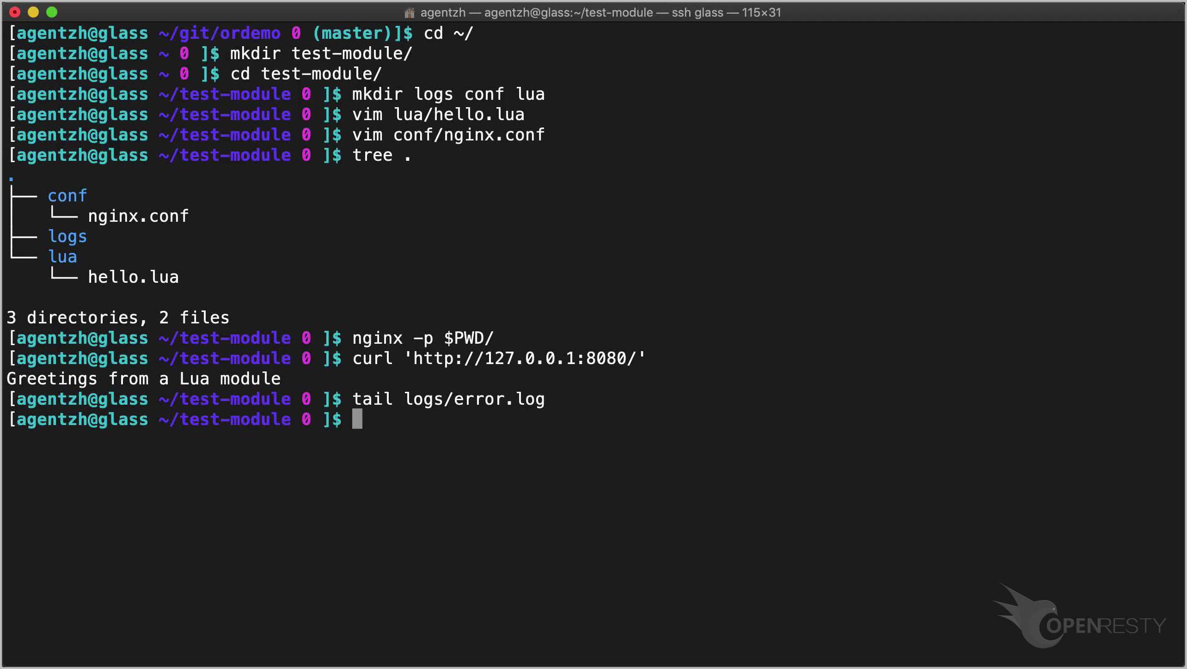Click 'Greetings from a Lua module' output line
The width and height of the screenshot is (1187, 669).
pyautogui.click(x=143, y=379)
